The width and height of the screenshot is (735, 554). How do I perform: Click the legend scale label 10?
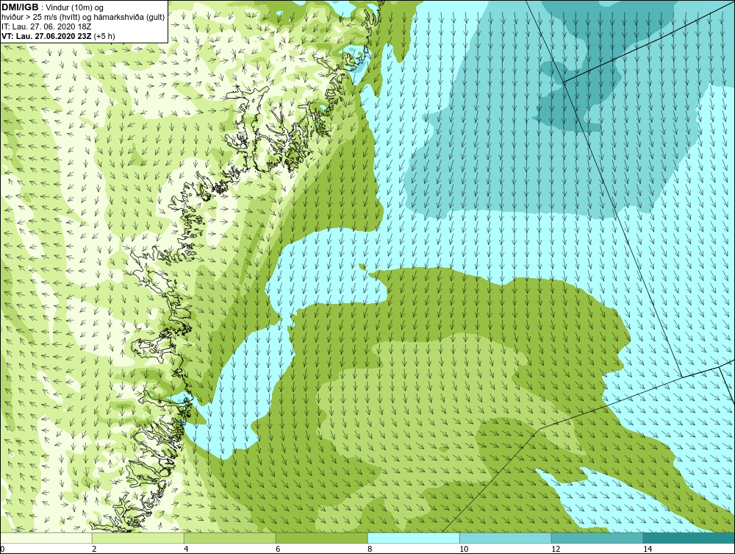(x=464, y=549)
